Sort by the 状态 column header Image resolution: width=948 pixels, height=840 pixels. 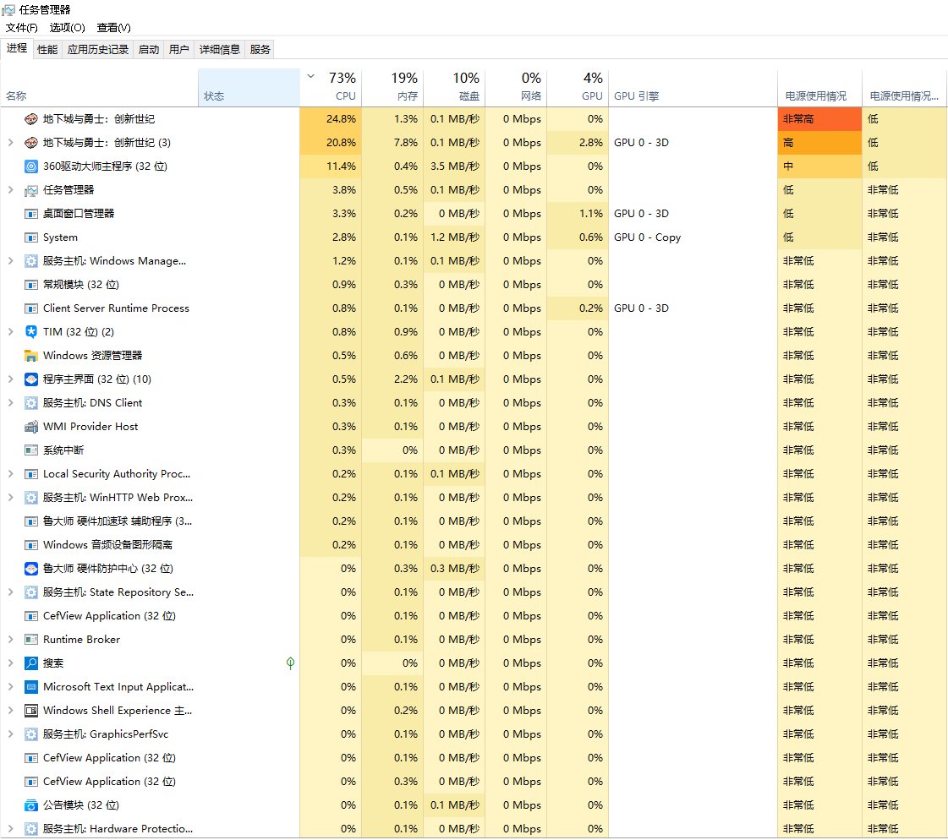[x=249, y=87]
